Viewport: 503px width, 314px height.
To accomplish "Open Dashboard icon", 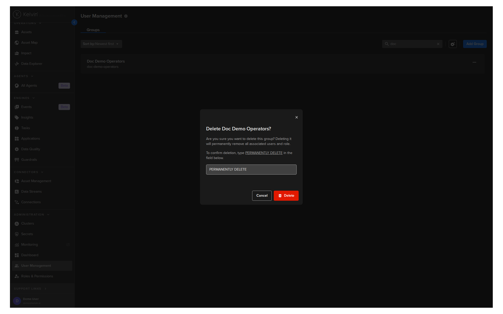I will tap(17, 255).
